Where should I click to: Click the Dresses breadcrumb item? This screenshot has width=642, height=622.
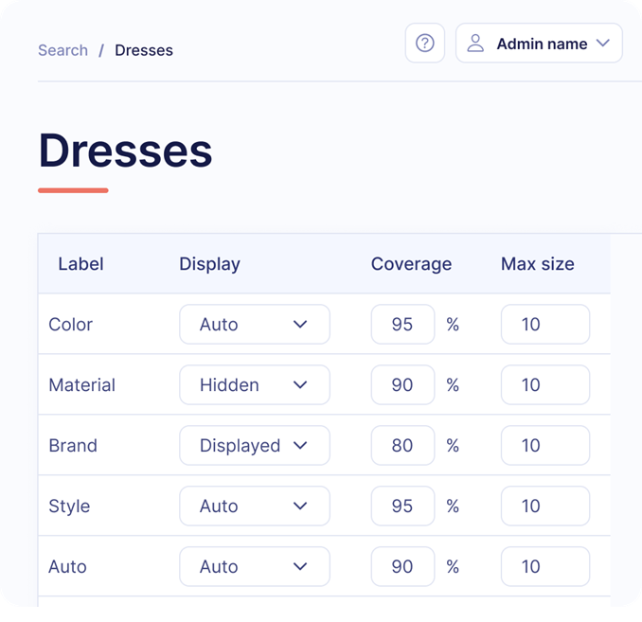point(144,50)
